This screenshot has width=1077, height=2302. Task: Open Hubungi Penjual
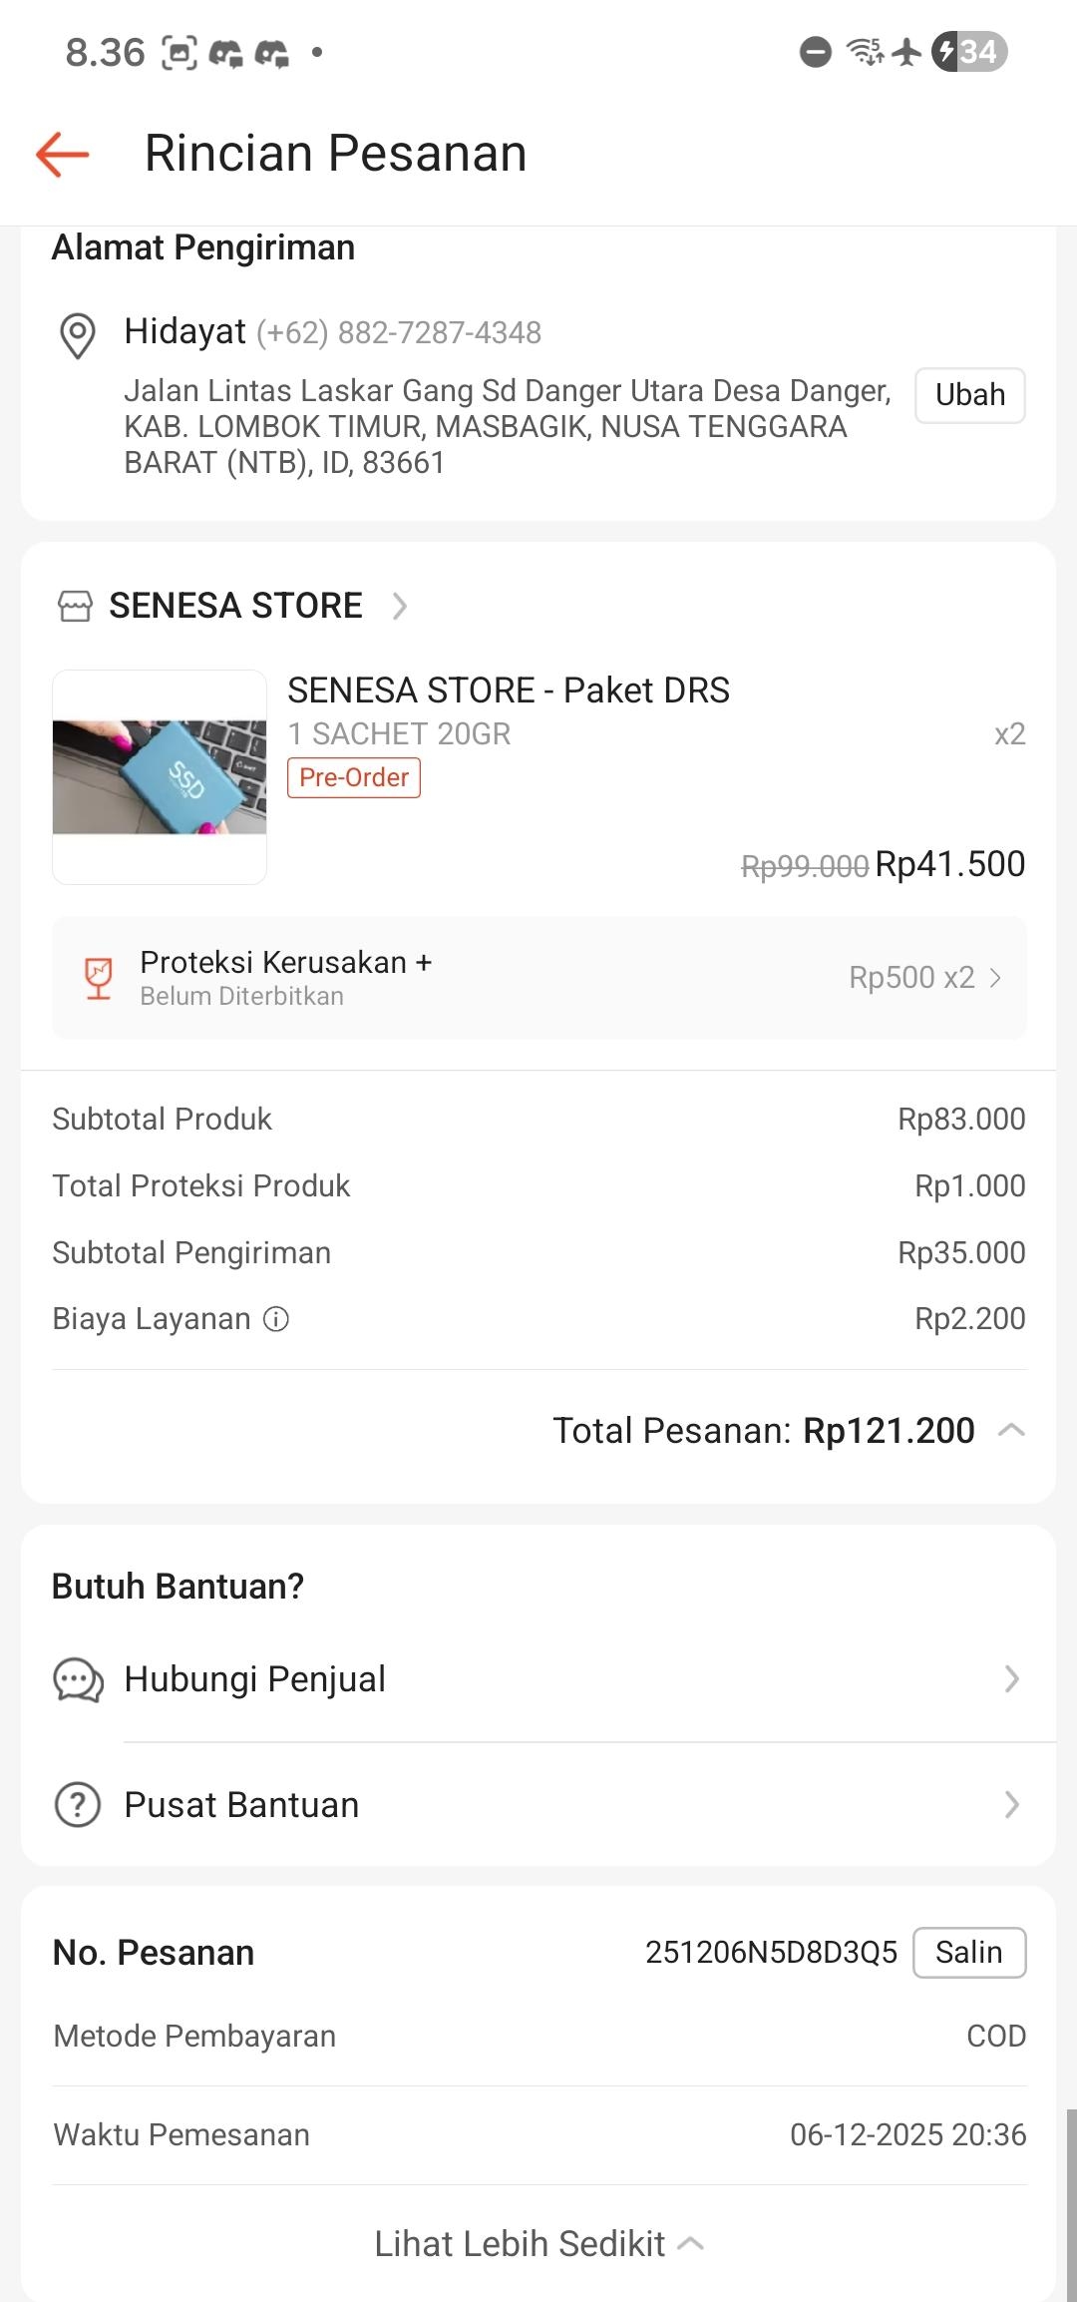tap(538, 1679)
